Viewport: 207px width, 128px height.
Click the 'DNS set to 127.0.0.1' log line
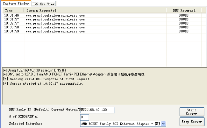[x=74, y=74]
